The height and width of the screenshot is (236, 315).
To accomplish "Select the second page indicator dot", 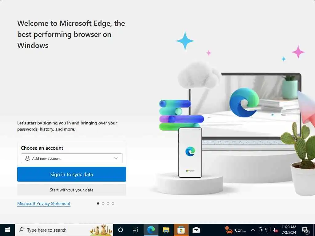I will click(x=103, y=203).
